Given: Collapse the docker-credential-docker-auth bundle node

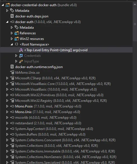Looking at the screenshot, I should [x=3, y=5].
